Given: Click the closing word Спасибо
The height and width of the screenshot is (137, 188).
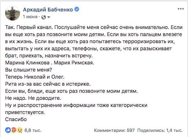Looking at the screenshot, I should click(x=16, y=119).
